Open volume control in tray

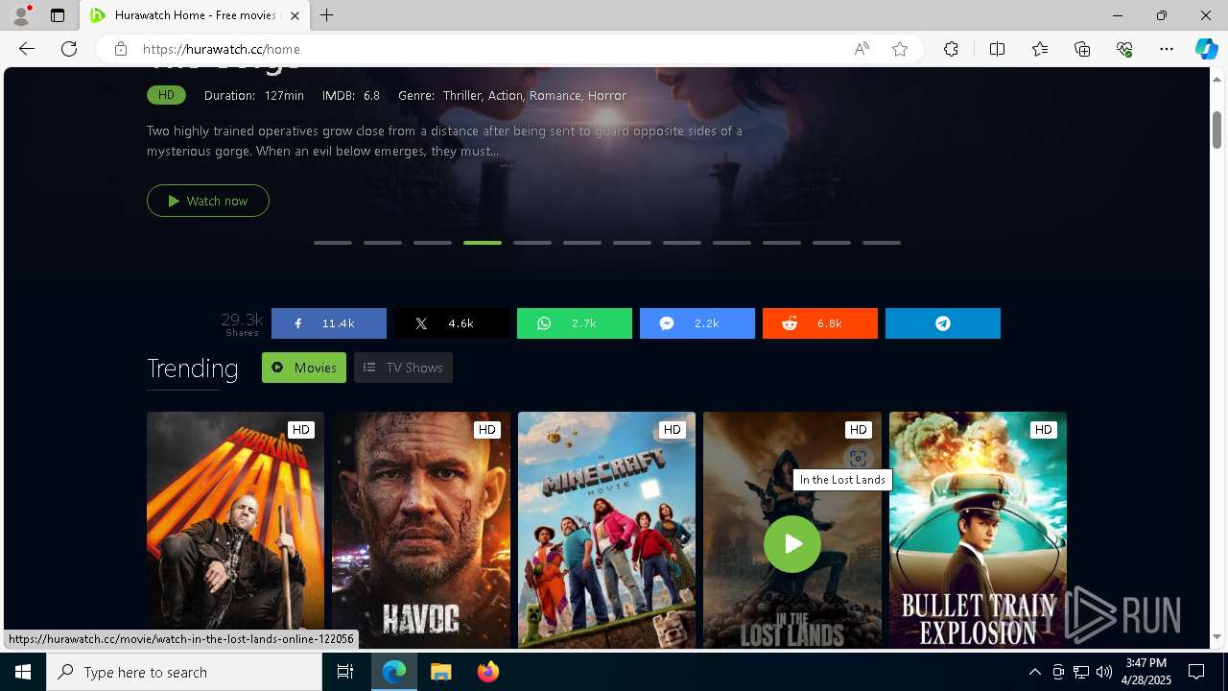click(1104, 672)
